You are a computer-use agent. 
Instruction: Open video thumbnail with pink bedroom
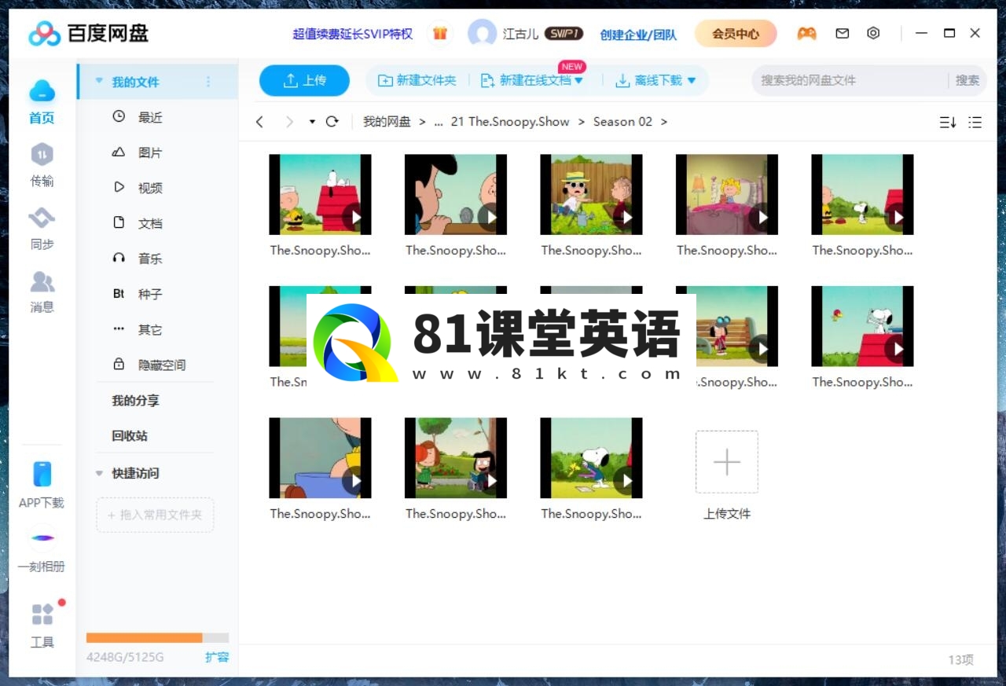click(727, 194)
